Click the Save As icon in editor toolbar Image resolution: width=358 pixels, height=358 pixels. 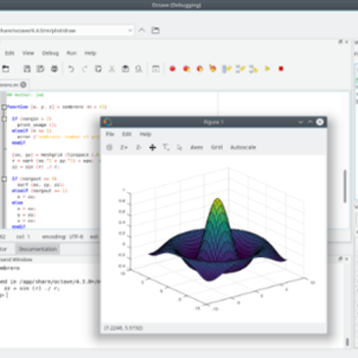[40, 69]
